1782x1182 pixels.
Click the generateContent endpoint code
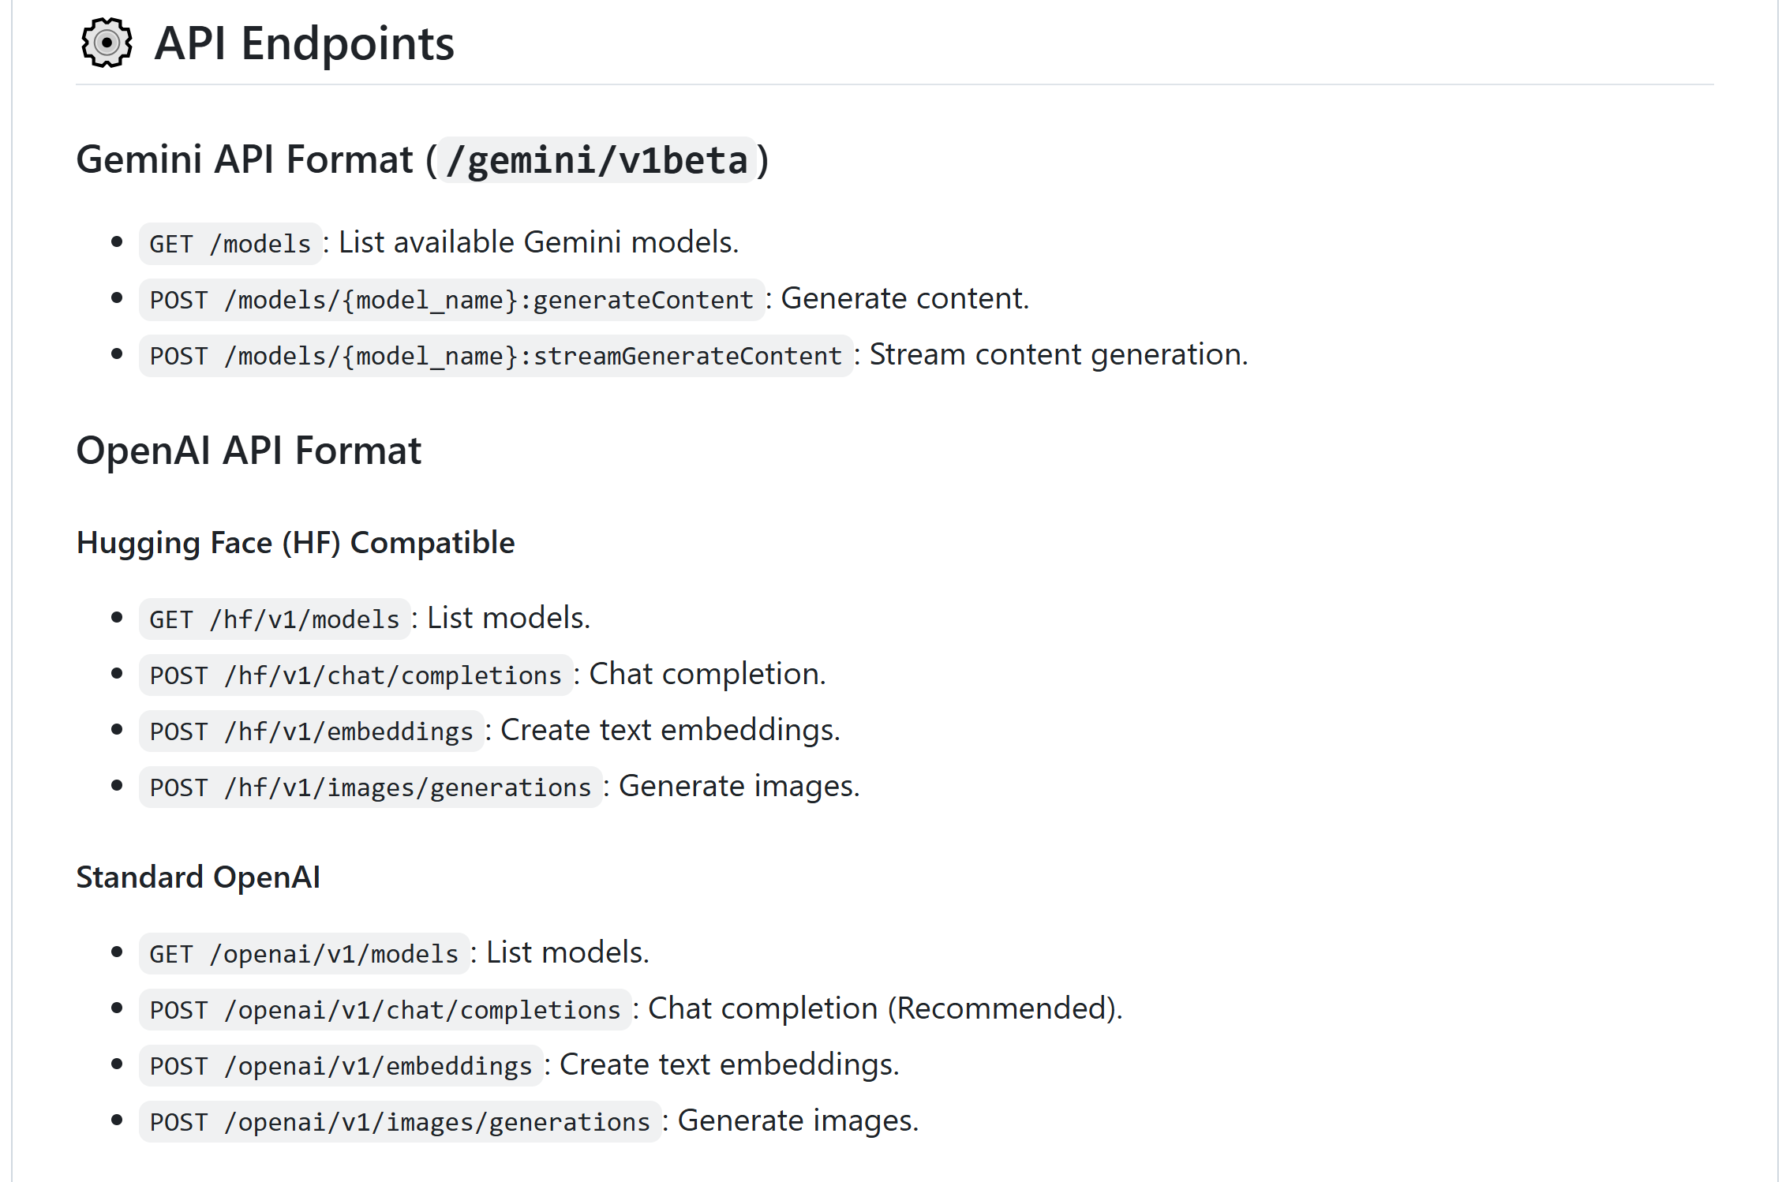click(x=452, y=300)
